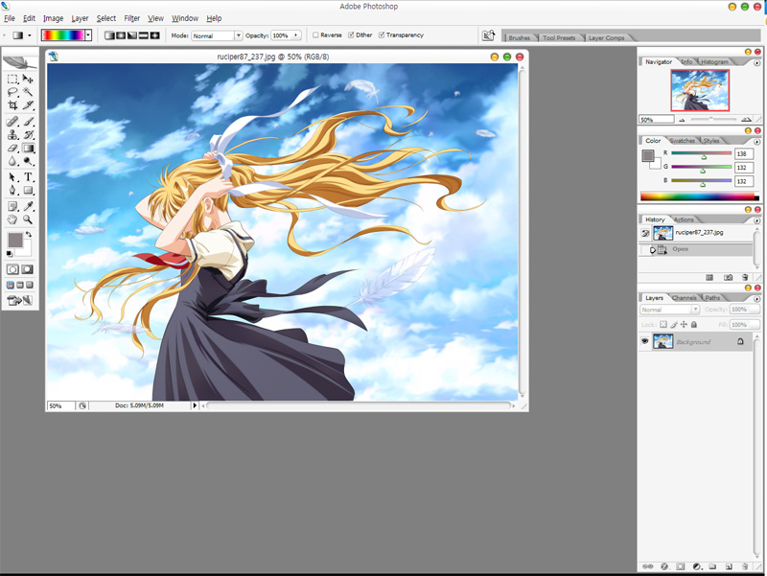This screenshot has width=767, height=576.
Task: Select the Lasso tool
Action: pos(12,92)
